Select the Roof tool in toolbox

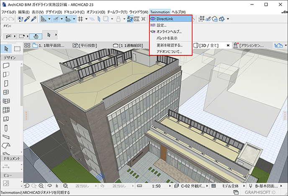tap(6, 146)
